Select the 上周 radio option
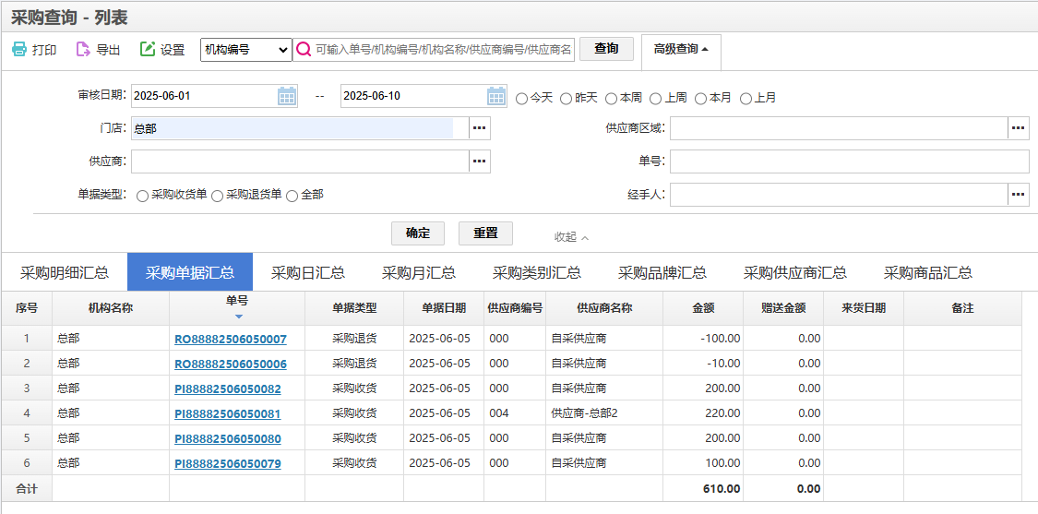Screen dimensions: 1038x514 coord(655,98)
